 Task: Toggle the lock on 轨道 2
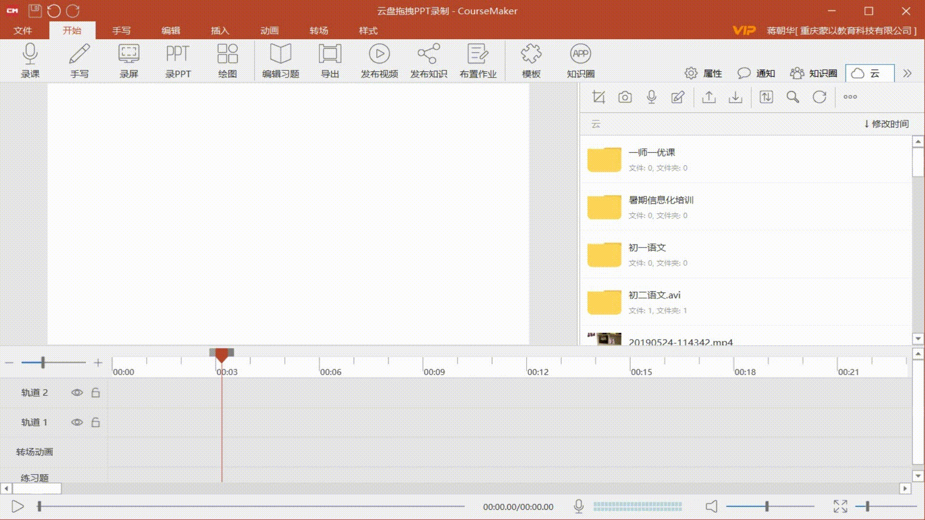point(95,392)
